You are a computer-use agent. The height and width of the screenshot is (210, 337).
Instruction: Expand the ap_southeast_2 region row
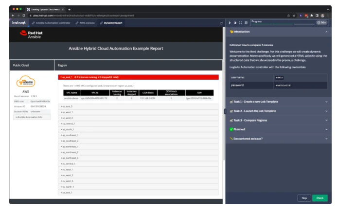(139, 141)
